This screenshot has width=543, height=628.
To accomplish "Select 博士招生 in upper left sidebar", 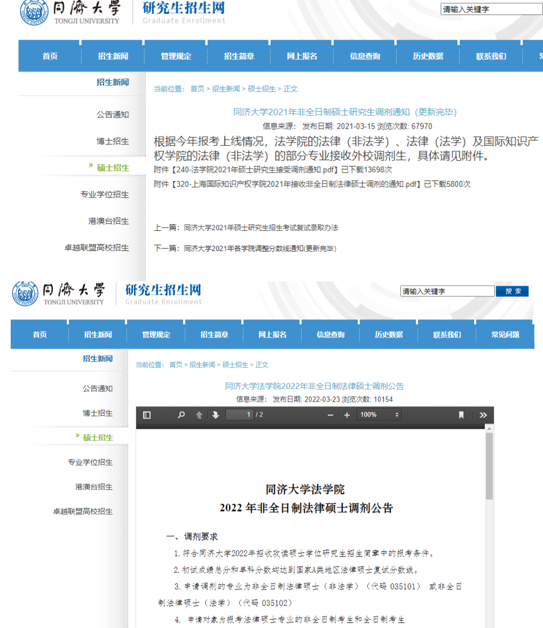I will (x=113, y=142).
